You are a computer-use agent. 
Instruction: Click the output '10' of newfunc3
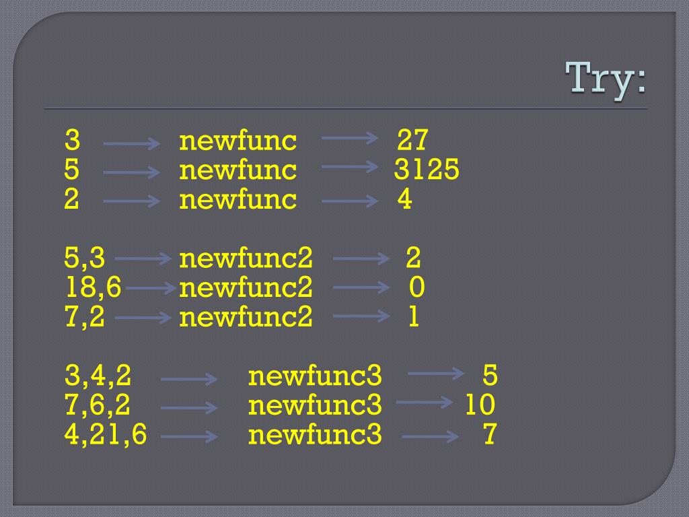480,405
